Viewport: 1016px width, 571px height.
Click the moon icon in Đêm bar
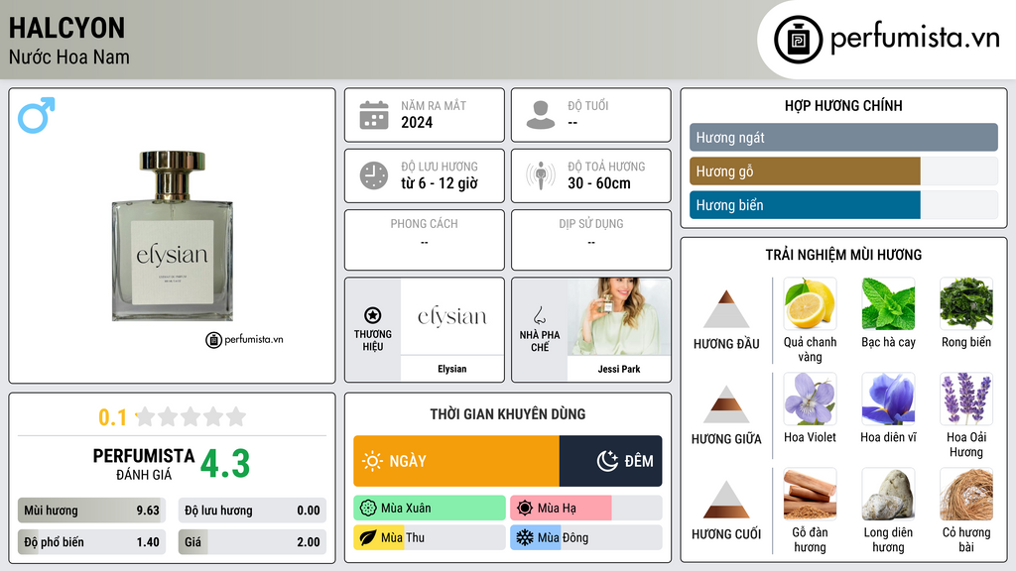click(607, 461)
